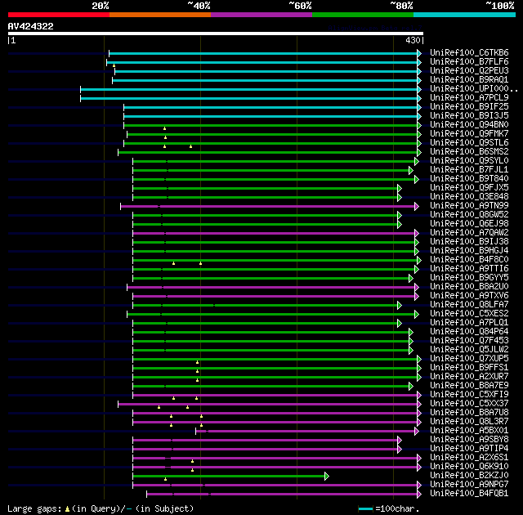This screenshot has width=523, height=515.
Task: Select the UniRef100_Q9SYL0 label
Action: point(469,161)
